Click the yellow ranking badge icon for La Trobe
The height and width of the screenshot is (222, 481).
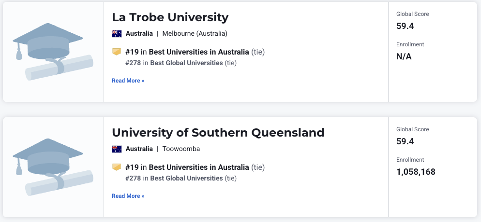(117, 52)
